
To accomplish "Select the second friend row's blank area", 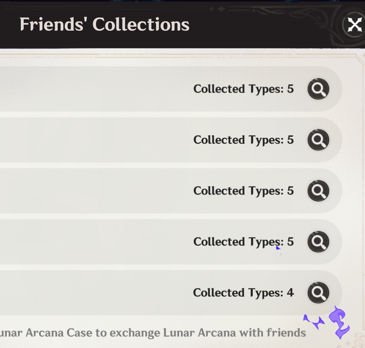I will pyautogui.click(x=95, y=140).
